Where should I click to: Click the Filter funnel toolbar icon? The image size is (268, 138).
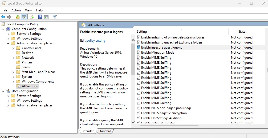click(x=55, y=17)
